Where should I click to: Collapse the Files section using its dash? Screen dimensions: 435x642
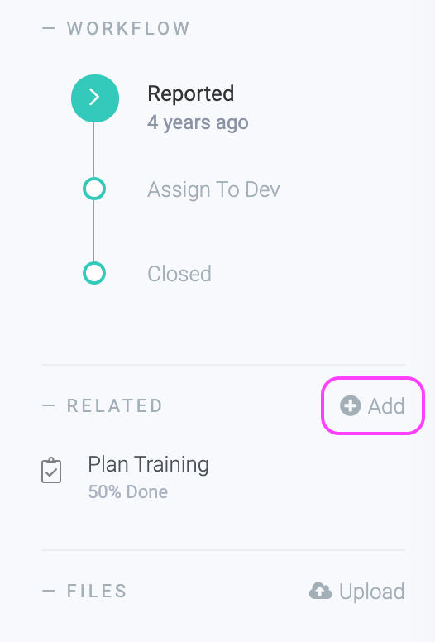pyautogui.click(x=48, y=591)
